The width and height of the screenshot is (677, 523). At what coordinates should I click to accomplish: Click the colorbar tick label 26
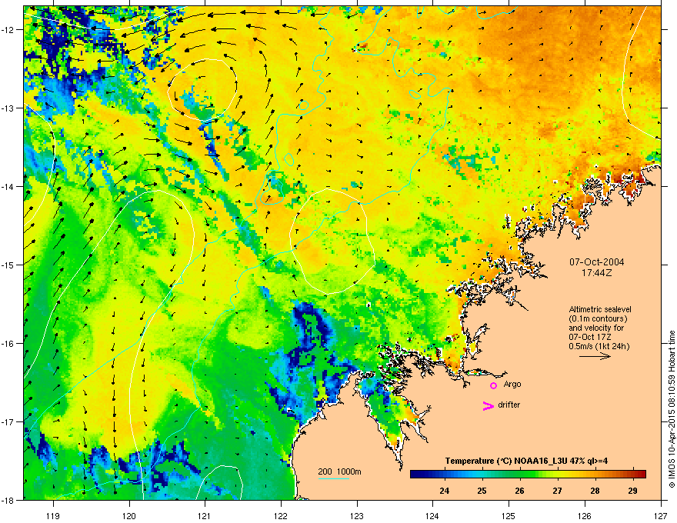point(520,491)
